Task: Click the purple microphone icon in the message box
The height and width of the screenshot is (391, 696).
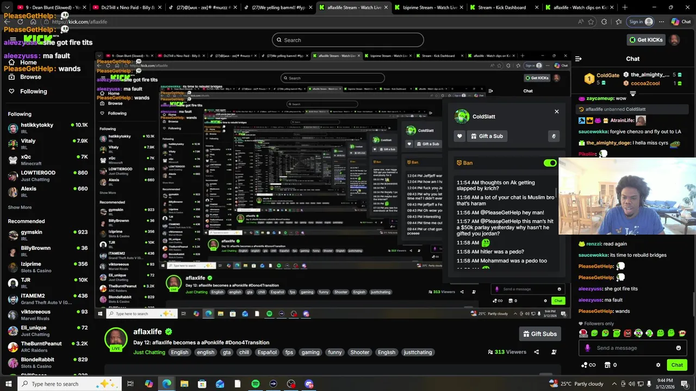Action: point(587,348)
